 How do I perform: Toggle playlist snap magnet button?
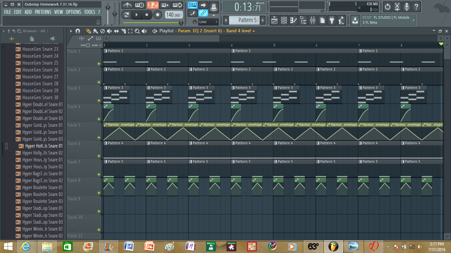tap(78, 31)
